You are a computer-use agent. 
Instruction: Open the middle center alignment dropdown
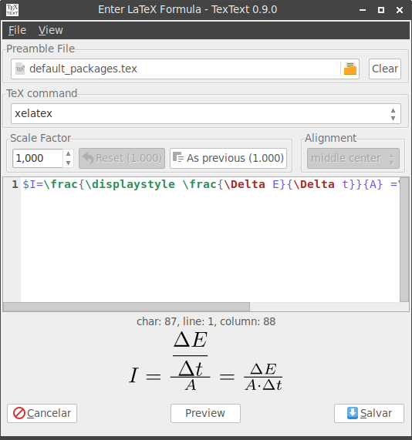point(353,158)
